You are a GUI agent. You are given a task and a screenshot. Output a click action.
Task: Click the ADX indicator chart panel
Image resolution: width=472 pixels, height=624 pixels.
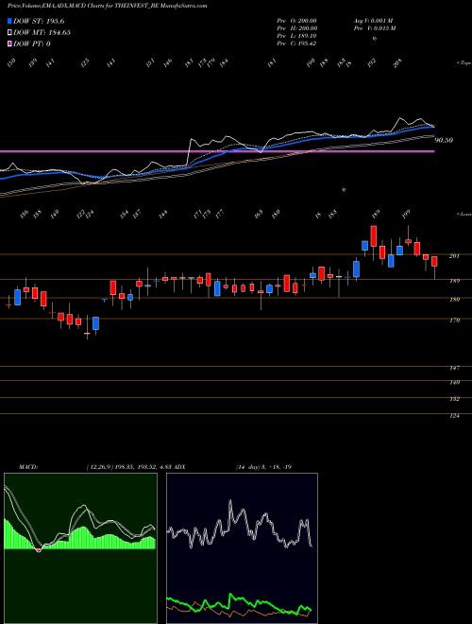(x=242, y=548)
